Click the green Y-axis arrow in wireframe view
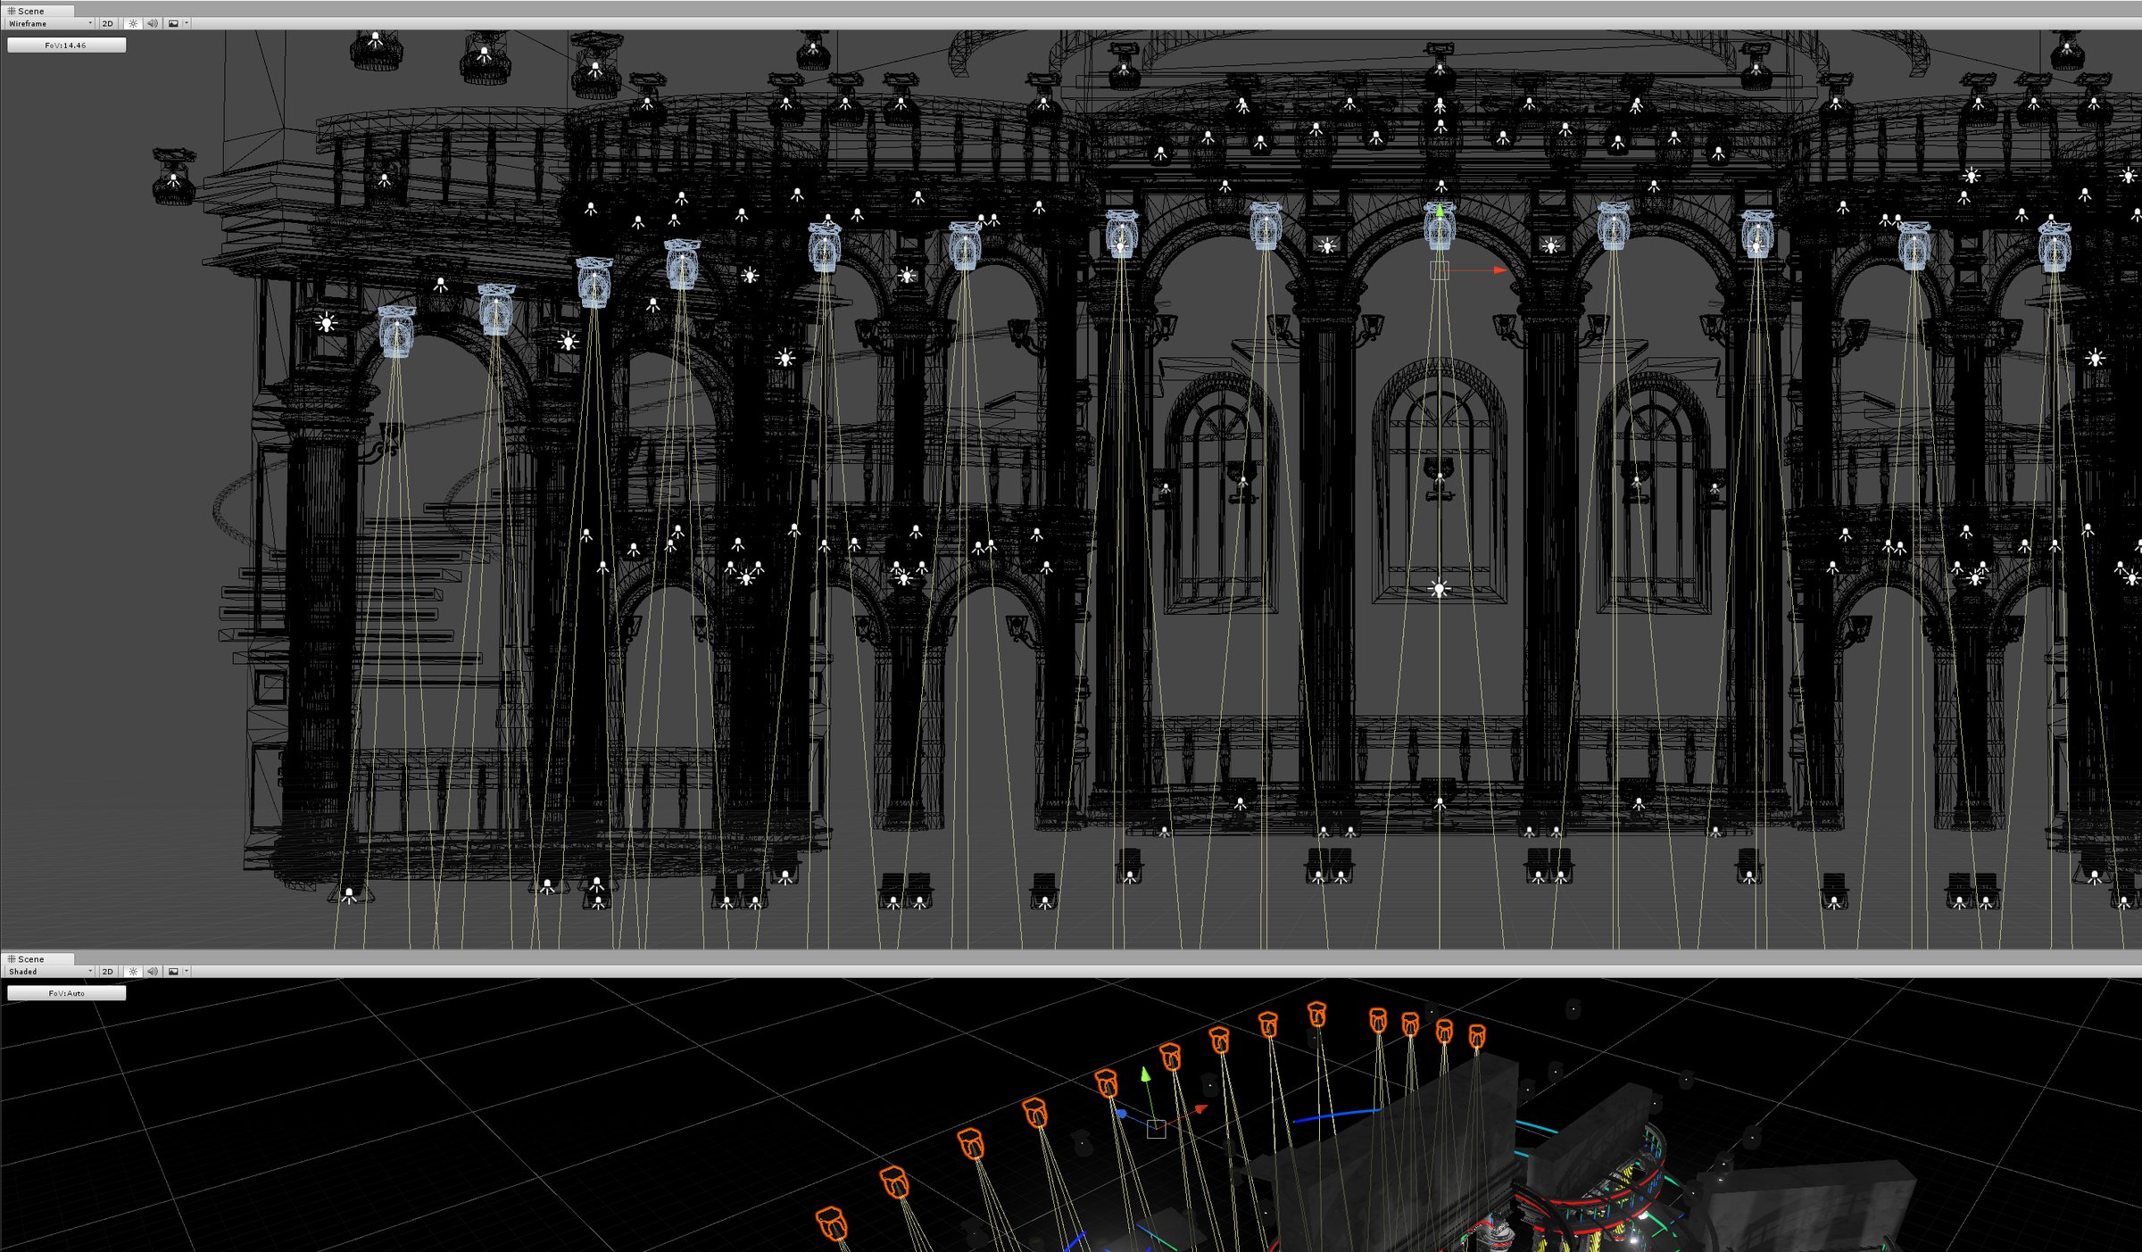This screenshot has height=1252, width=2142. click(x=1439, y=211)
